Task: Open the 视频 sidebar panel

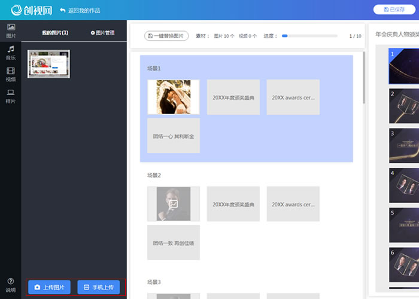Action: click(11, 75)
